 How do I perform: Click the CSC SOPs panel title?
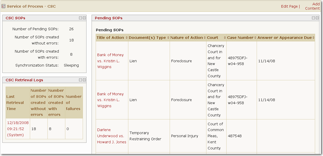(15, 18)
